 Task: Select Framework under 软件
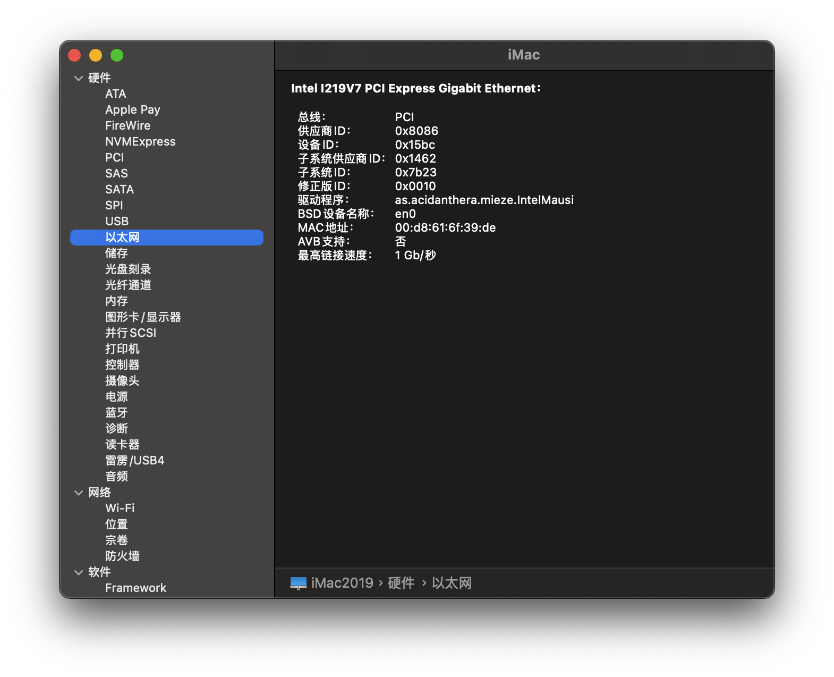point(167,588)
